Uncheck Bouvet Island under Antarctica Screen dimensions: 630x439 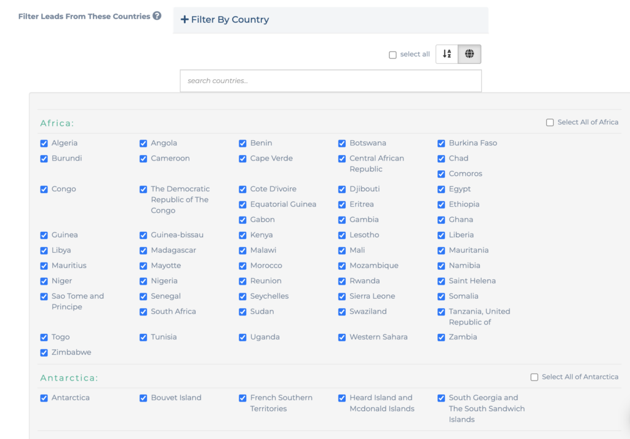tap(143, 398)
